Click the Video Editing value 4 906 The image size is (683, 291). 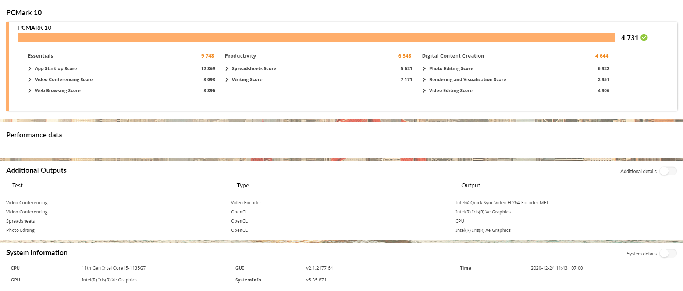tap(604, 91)
